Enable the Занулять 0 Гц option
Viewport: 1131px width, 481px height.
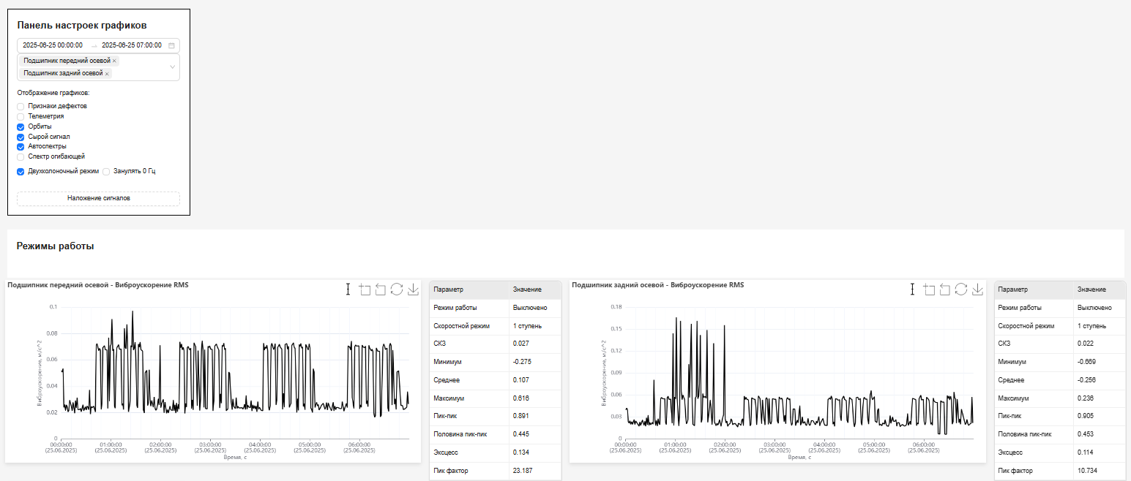coord(106,172)
